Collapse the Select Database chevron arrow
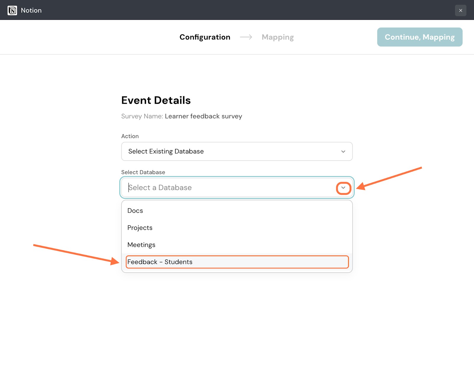Image resolution: width=474 pixels, height=392 pixels. (343, 188)
